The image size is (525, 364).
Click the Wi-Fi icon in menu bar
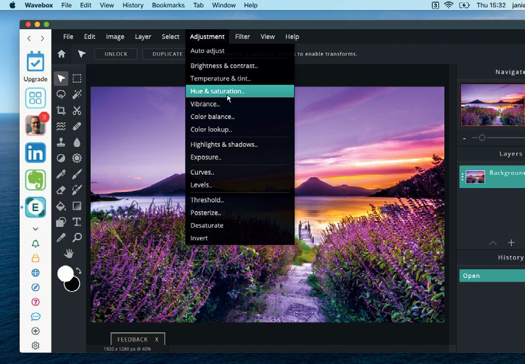pyautogui.click(x=448, y=5)
